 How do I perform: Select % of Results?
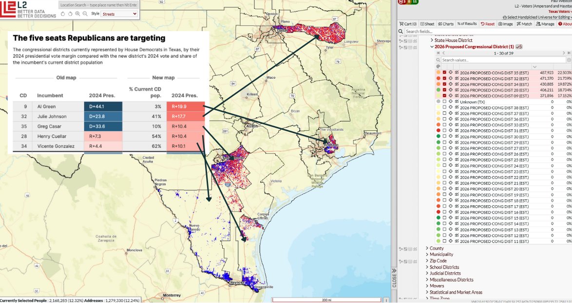467,24
